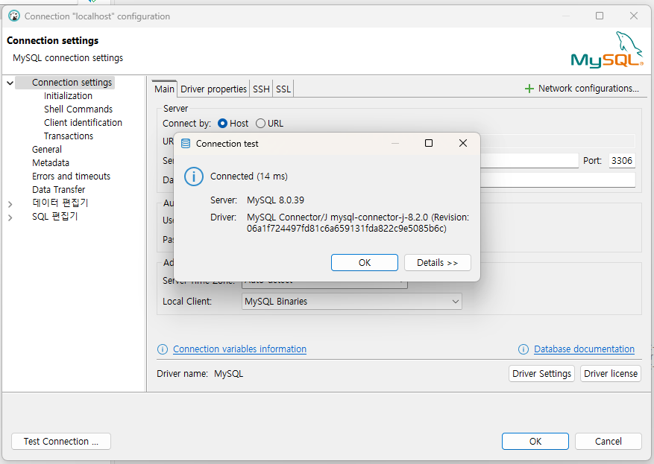Expand the SQL 편집기 tree node
The width and height of the screenshot is (654, 464).
click(x=10, y=217)
